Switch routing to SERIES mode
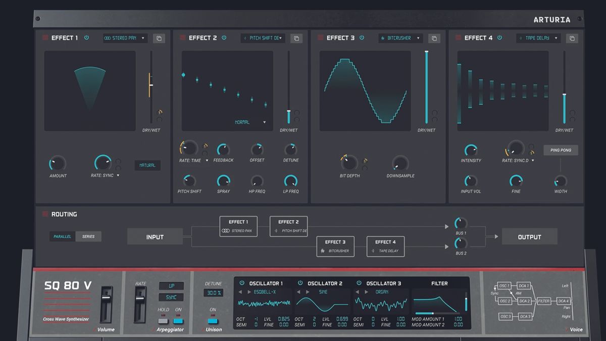Screen dimensions: 606x341 pyautogui.click(x=89, y=236)
